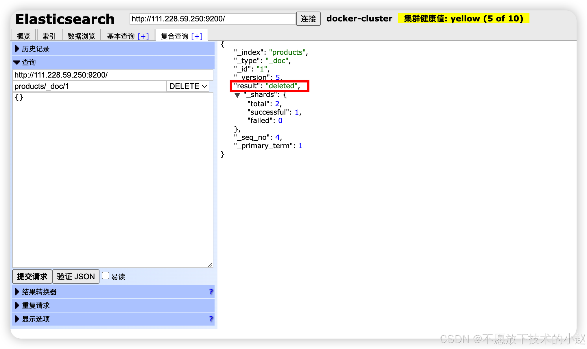The width and height of the screenshot is (587, 349).
Task: Click the [+] next to 基本查询
Action: click(143, 36)
